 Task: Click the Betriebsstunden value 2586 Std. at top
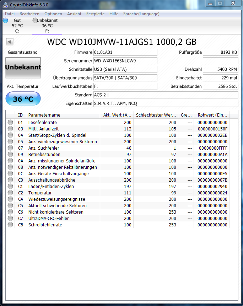[221, 86]
